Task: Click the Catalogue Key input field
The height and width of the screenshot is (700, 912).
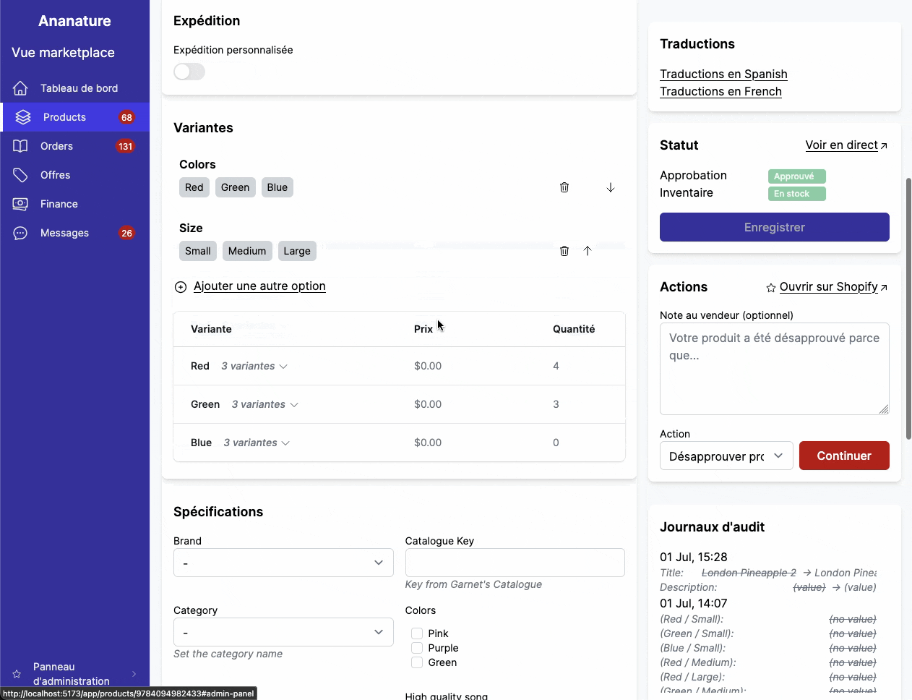Action: [x=515, y=563]
